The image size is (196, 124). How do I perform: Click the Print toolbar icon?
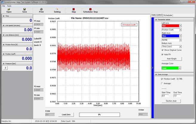41,9
